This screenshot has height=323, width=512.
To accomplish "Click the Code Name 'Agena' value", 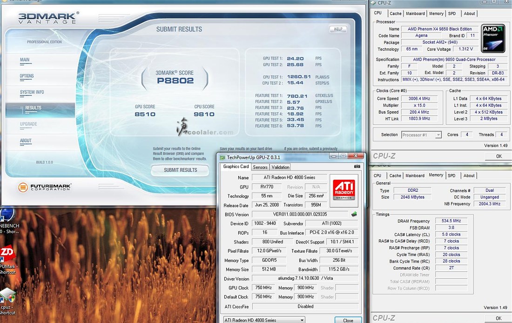I will [421, 35].
